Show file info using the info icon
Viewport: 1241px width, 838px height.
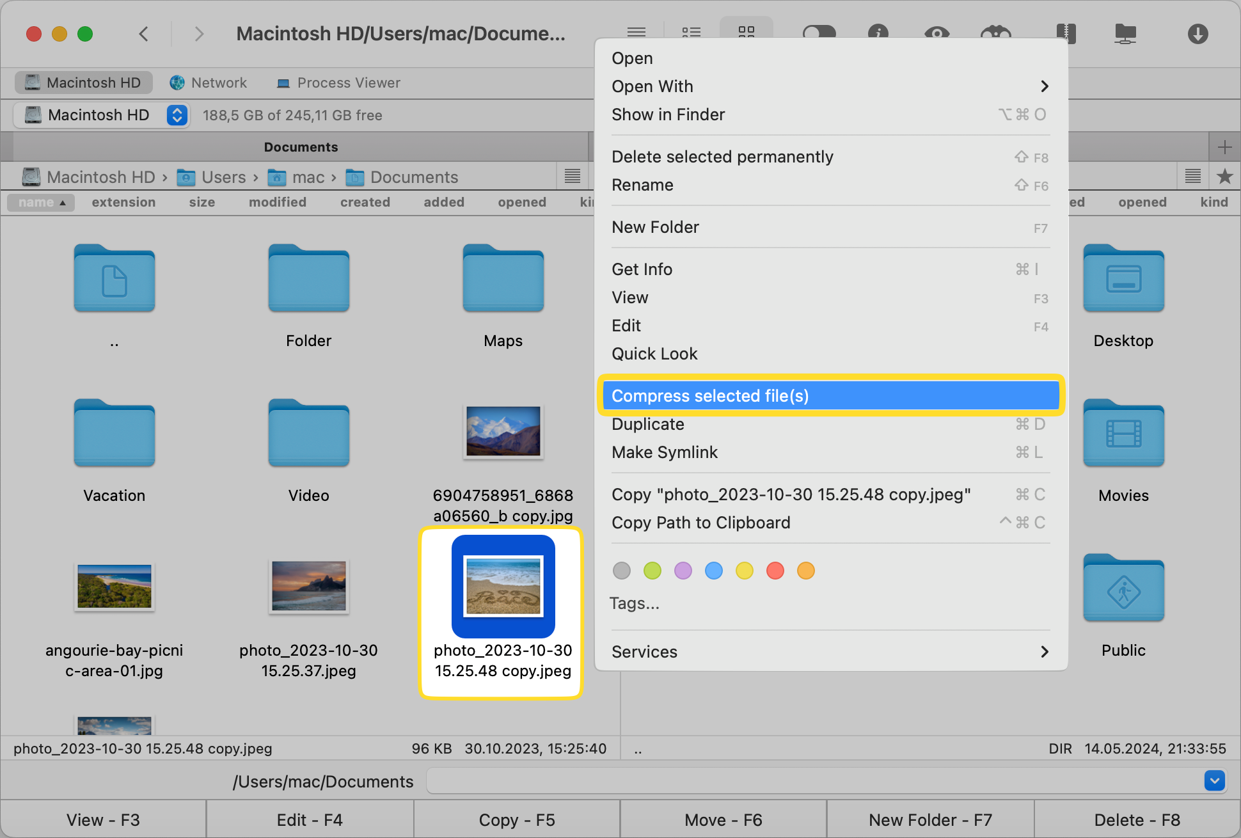point(878,33)
